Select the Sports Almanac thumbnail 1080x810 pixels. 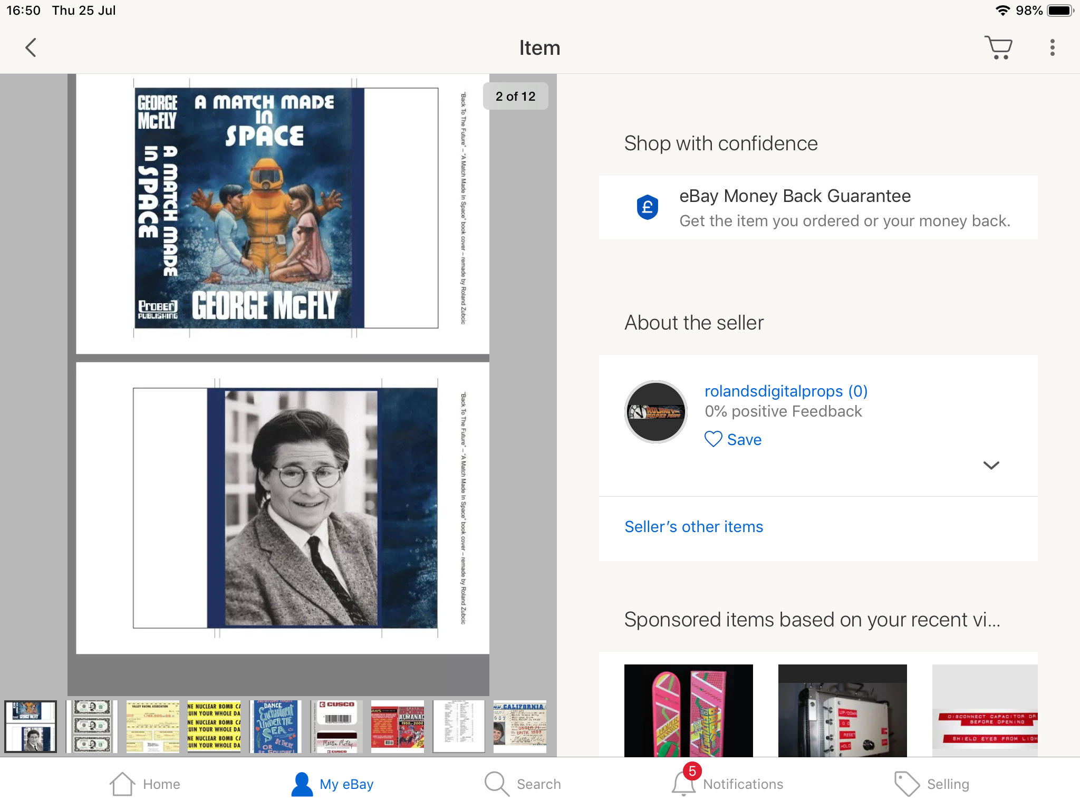pyautogui.click(x=398, y=726)
